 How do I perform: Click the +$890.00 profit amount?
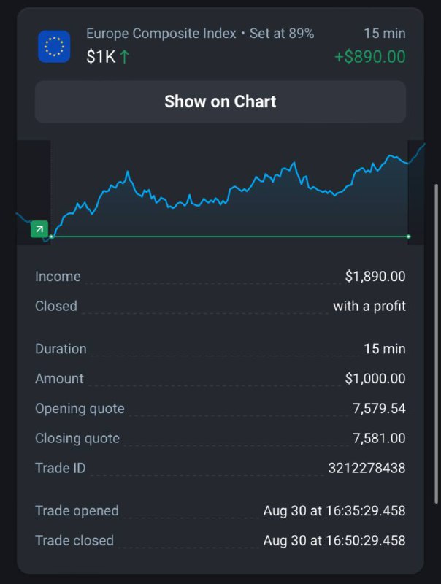[370, 57]
